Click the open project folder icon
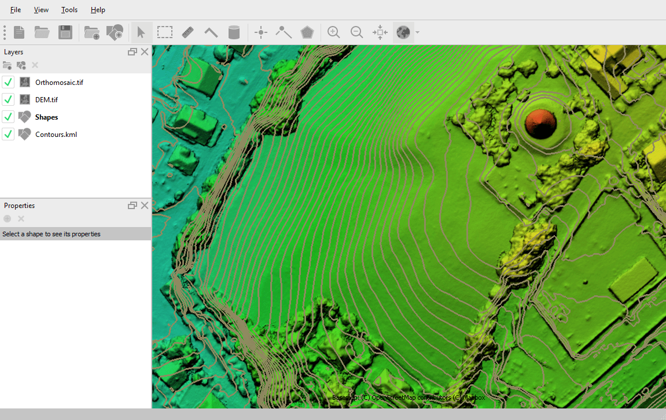 (x=42, y=32)
